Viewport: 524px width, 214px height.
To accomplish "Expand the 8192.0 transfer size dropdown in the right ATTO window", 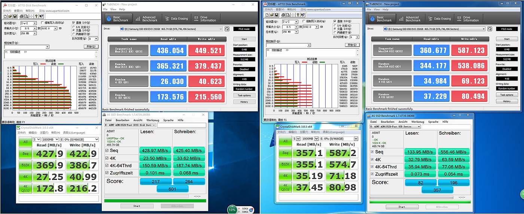I will pyautogui.click(x=317, y=27).
